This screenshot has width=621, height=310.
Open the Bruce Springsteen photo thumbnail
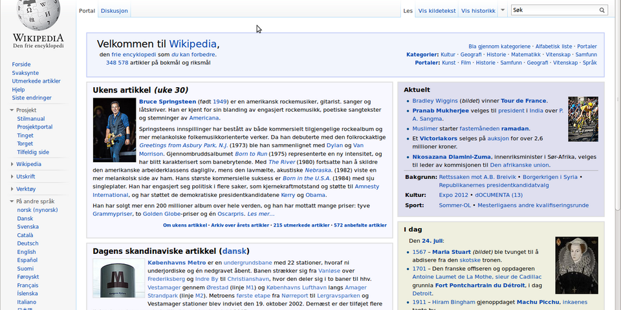pyautogui.click(x=114, y=130)
